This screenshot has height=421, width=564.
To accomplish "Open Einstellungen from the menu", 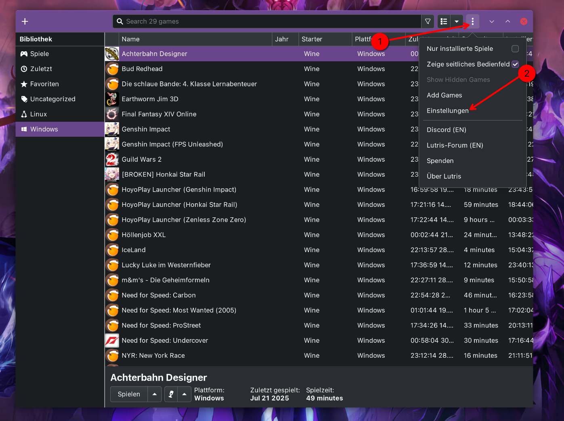I will (x=472, y=110).
